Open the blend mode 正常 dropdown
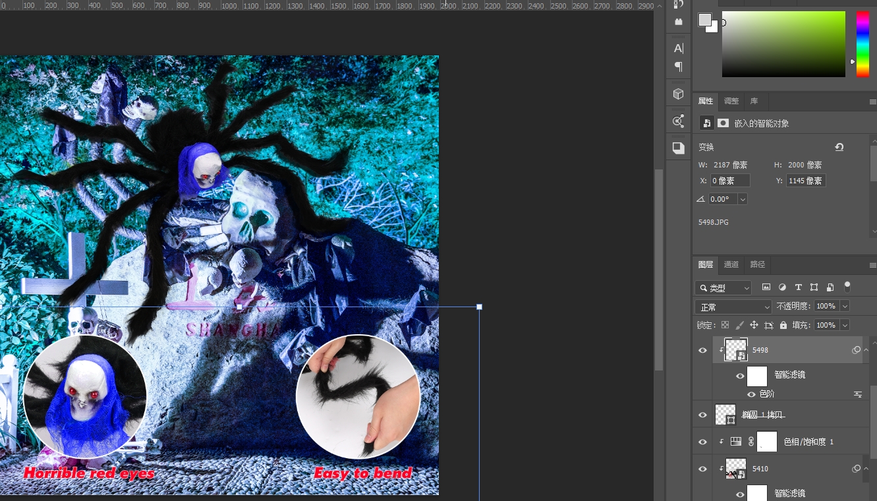The width and height of the screenshot is (877, 501). 733,307
